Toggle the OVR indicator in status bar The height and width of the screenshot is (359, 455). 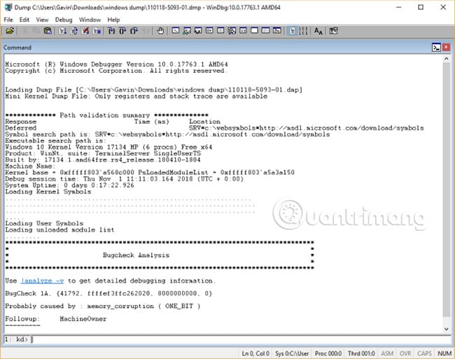pyautogui.click(x=405, y=353)
